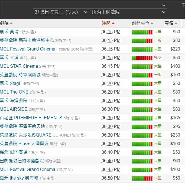Open 英皇戲院 馬鞍山新港城中心 cinema link
This screenshot has height=184, width=185.
point(27,40)
